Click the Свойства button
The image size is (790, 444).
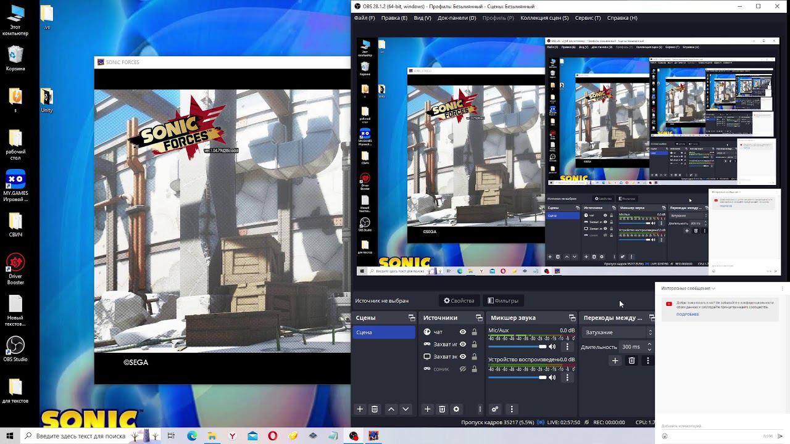pyautogui.click(x=459, y=300)
